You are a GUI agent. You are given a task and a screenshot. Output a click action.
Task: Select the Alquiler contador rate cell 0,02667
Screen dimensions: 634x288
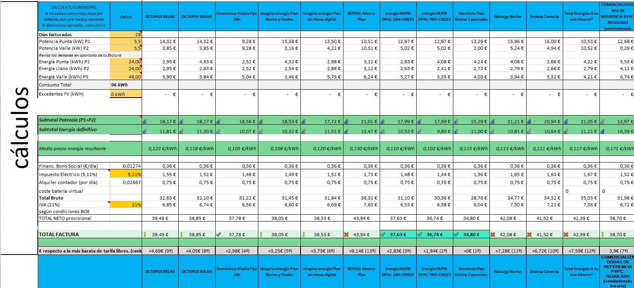(126, 182)
